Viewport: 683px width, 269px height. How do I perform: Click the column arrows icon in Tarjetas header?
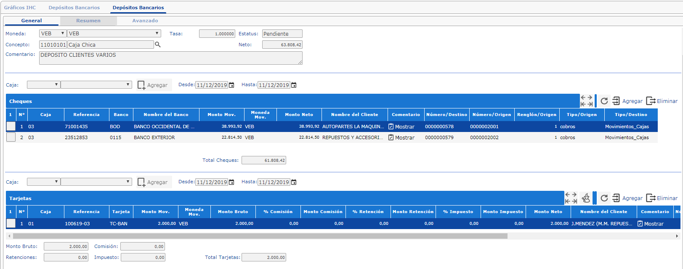click(x=571, y=198)
